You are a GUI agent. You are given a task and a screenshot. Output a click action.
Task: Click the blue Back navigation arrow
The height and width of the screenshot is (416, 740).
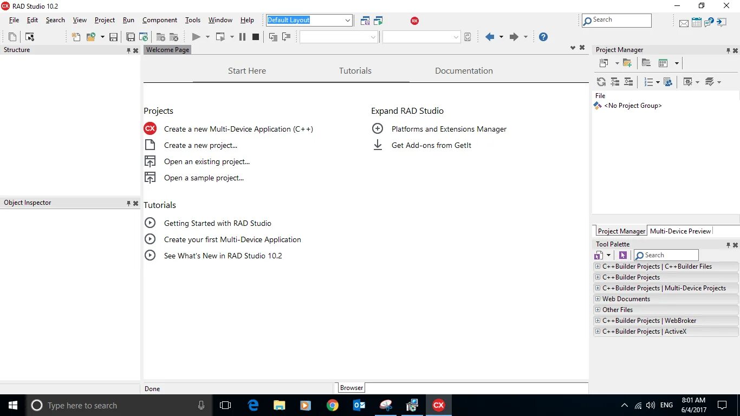490,37
